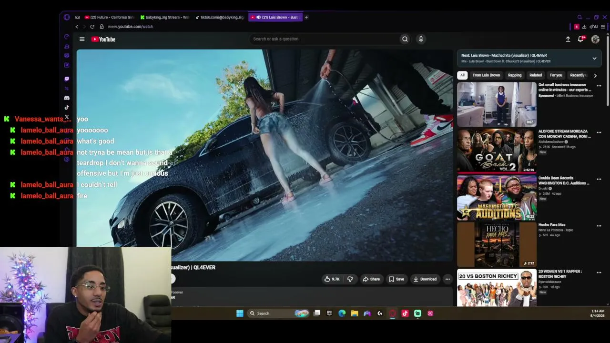
Task: Save the video to a playlist
Action: [x=396, y=279]
